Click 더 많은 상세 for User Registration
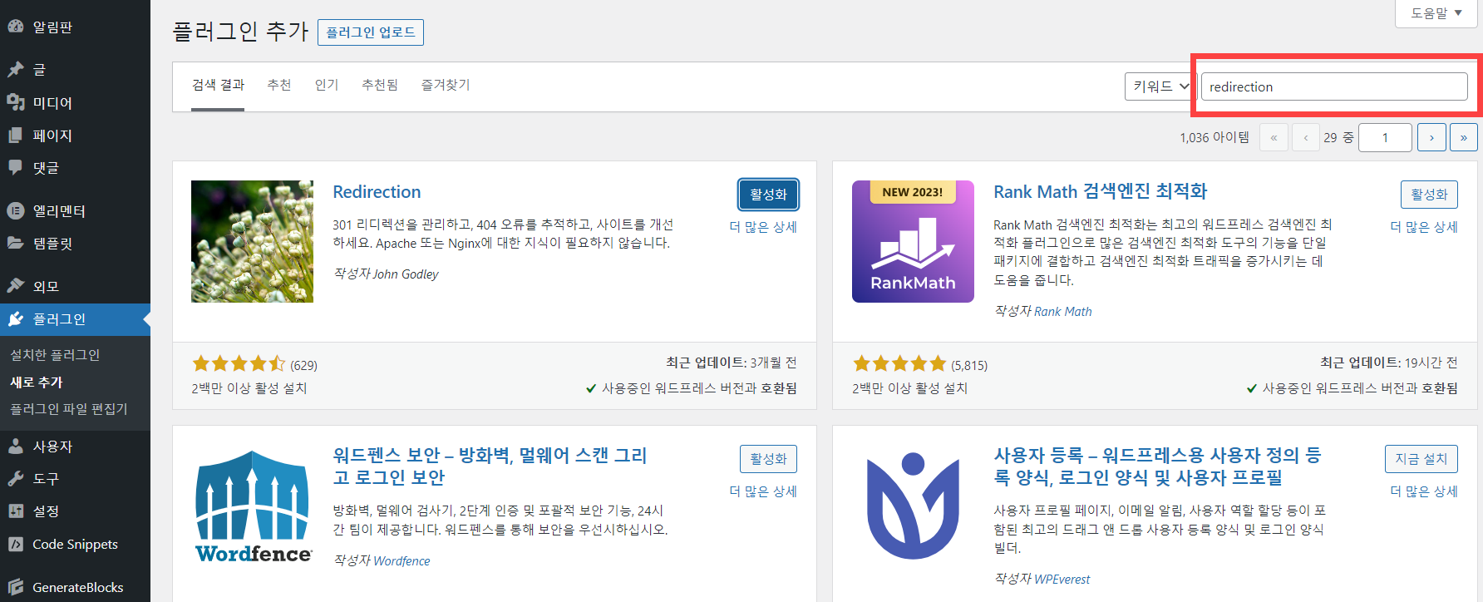The height and width of the screenshot is (602, 1483). coord(1424,491)
